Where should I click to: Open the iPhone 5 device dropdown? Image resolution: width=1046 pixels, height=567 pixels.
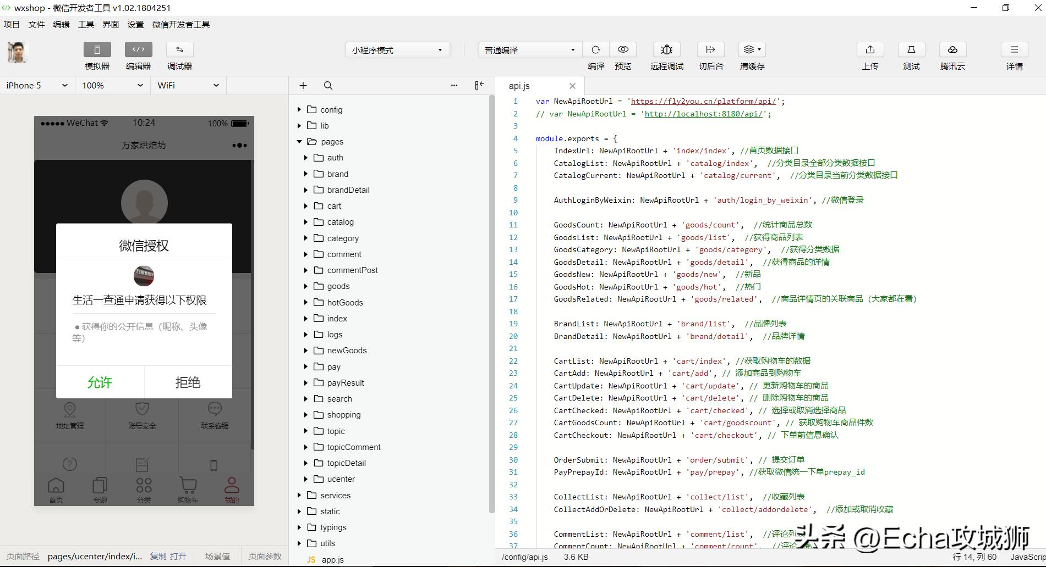point(37,85)
